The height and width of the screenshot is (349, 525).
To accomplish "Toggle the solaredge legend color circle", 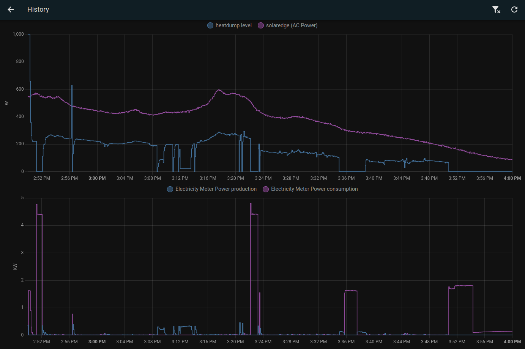I will tap(261, 25).
